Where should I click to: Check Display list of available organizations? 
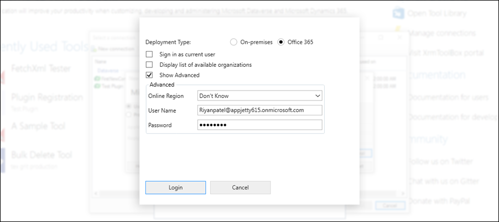(149, 65)
